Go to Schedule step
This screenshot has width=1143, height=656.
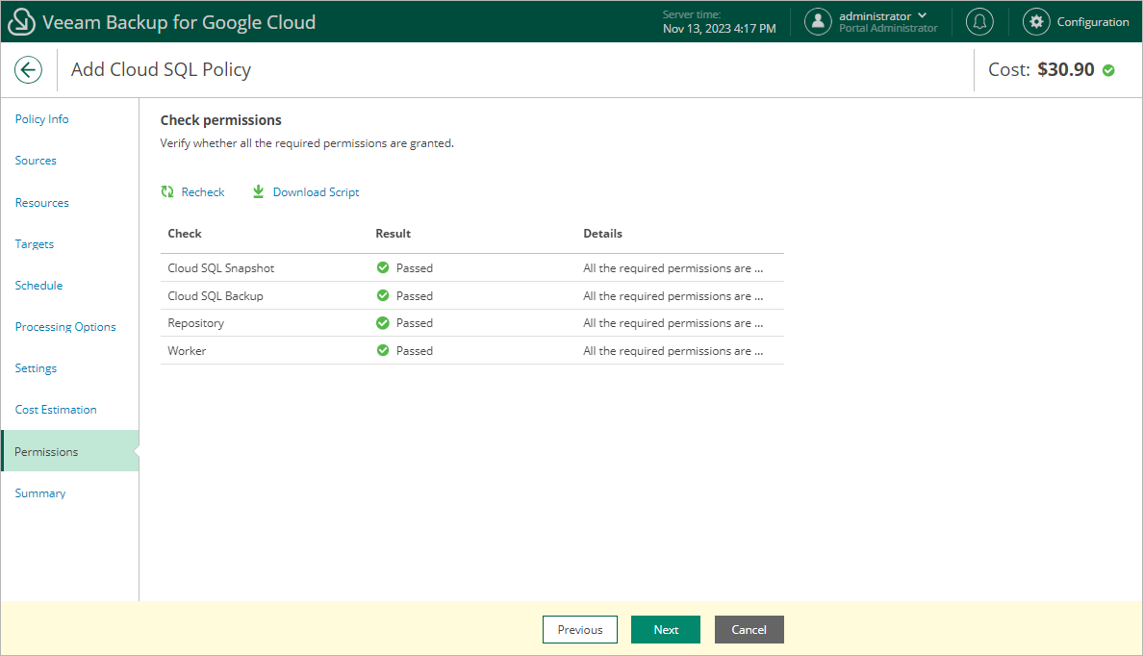tap(38, 286)
